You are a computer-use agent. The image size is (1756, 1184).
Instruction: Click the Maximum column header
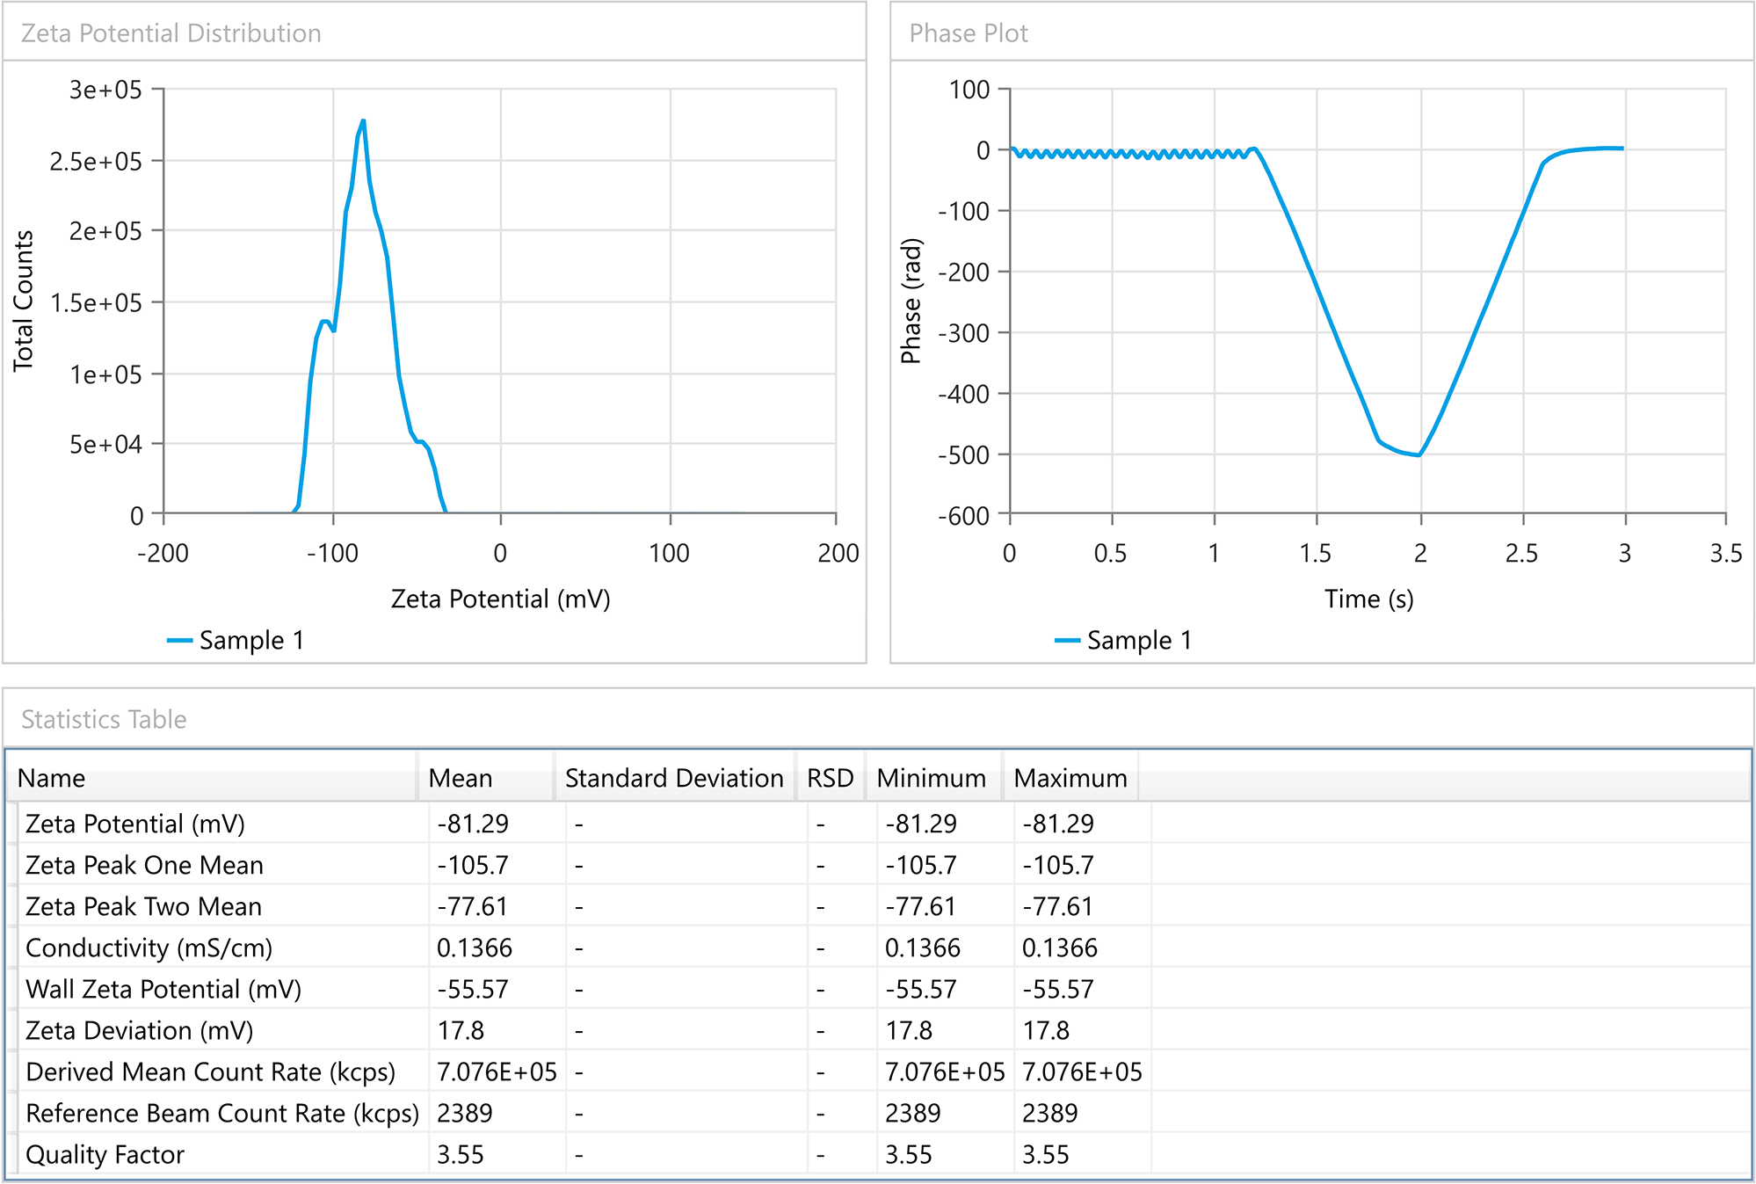pyautogui.click(x=1070, y=778)
